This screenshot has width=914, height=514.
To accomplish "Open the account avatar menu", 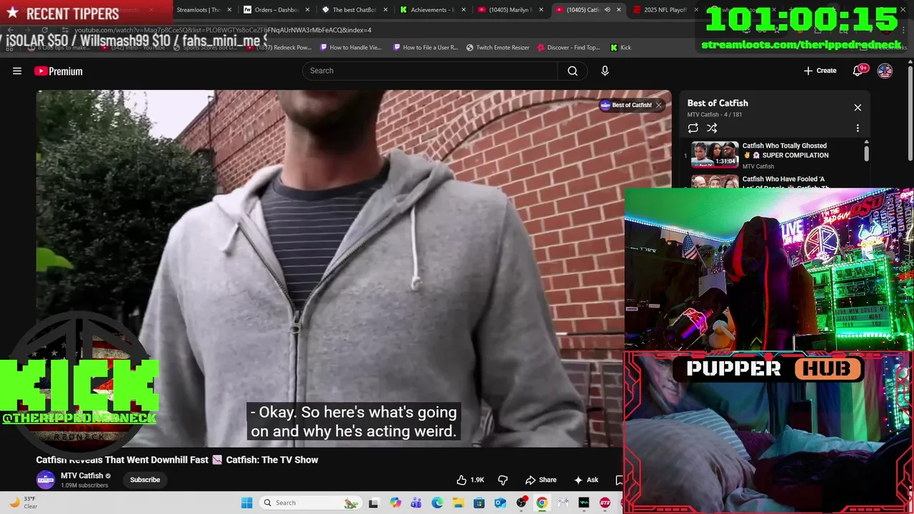I will (x=885, y=71).
